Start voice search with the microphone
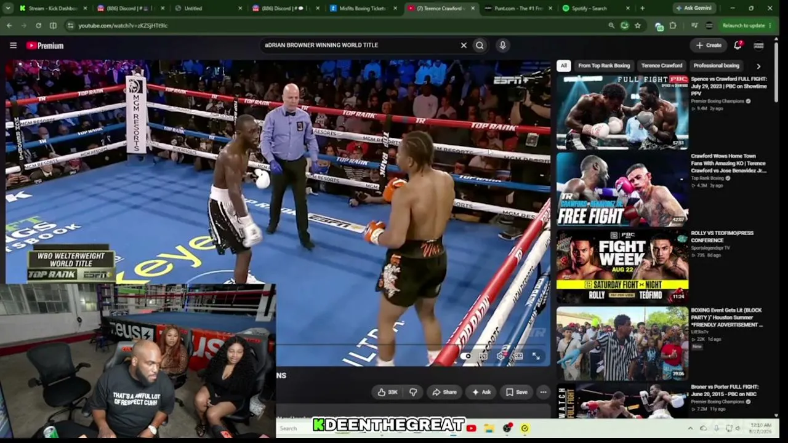 [502, 45]
